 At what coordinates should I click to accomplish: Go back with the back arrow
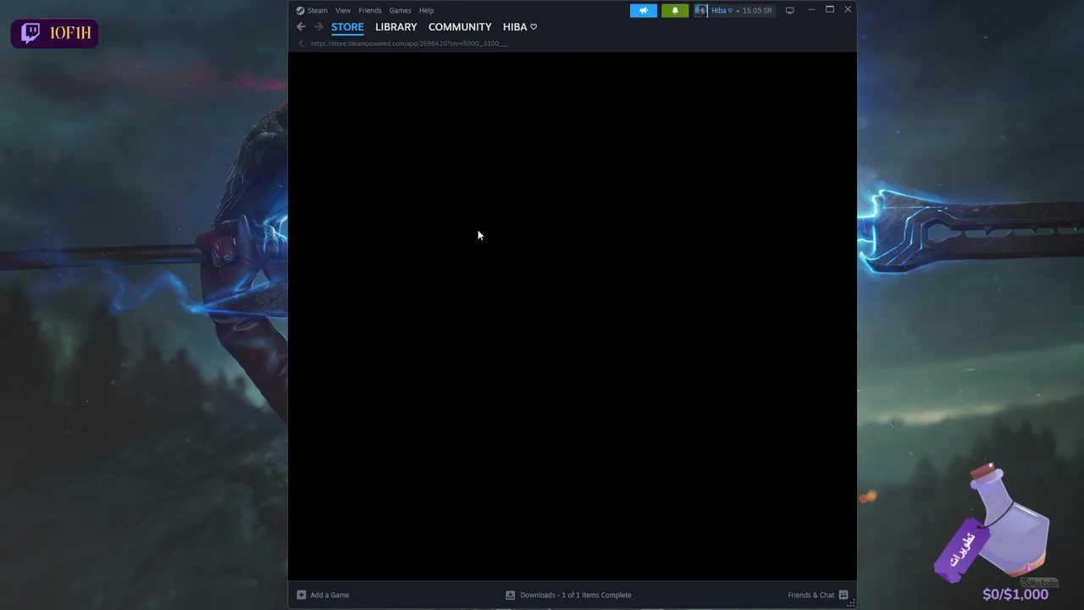pyautogui.click(x=301, y=27)
